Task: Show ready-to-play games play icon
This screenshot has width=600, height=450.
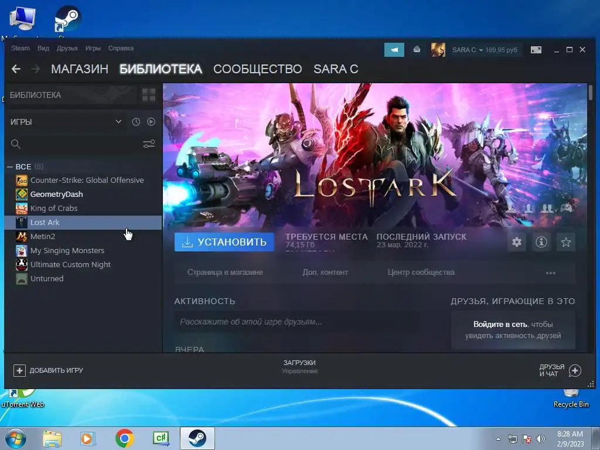Action: pyautogui.click(x=151, y=122)
